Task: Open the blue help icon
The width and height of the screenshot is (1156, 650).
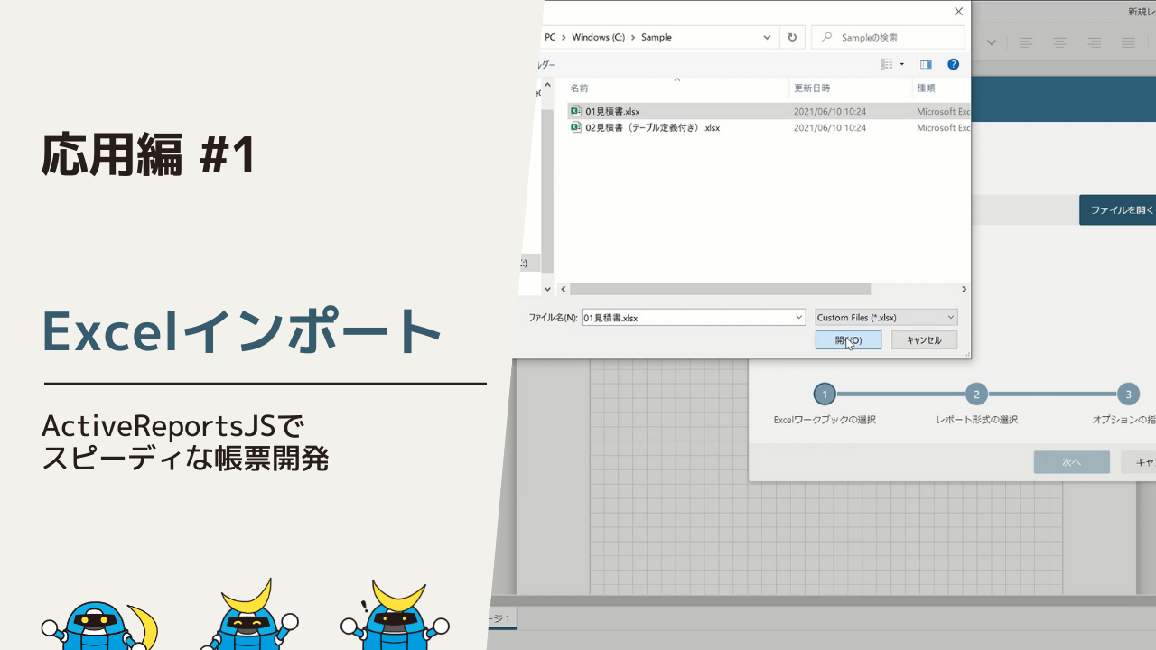Action: [x=953, y=64]
